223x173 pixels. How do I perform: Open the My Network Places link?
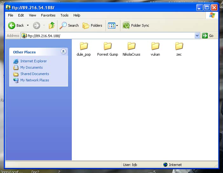35,80
